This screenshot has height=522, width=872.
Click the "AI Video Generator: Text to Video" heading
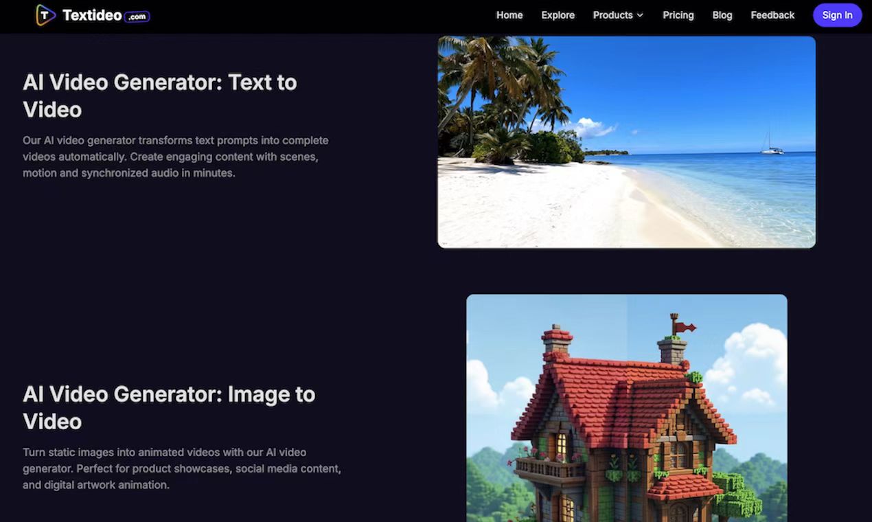point(160,95)
